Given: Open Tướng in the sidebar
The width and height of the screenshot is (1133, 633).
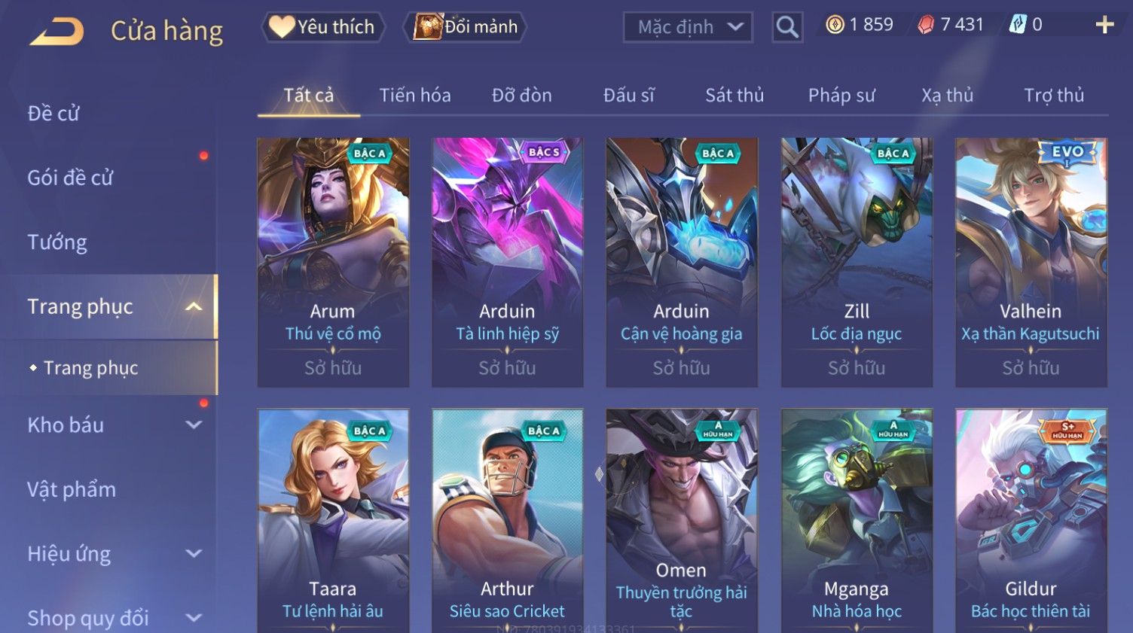Looking at the screenshot, I should pos(57,242).
